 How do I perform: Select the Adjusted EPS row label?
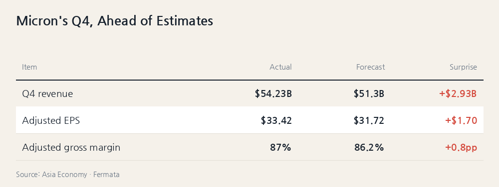pyautogui.click(x=51, y=121)
